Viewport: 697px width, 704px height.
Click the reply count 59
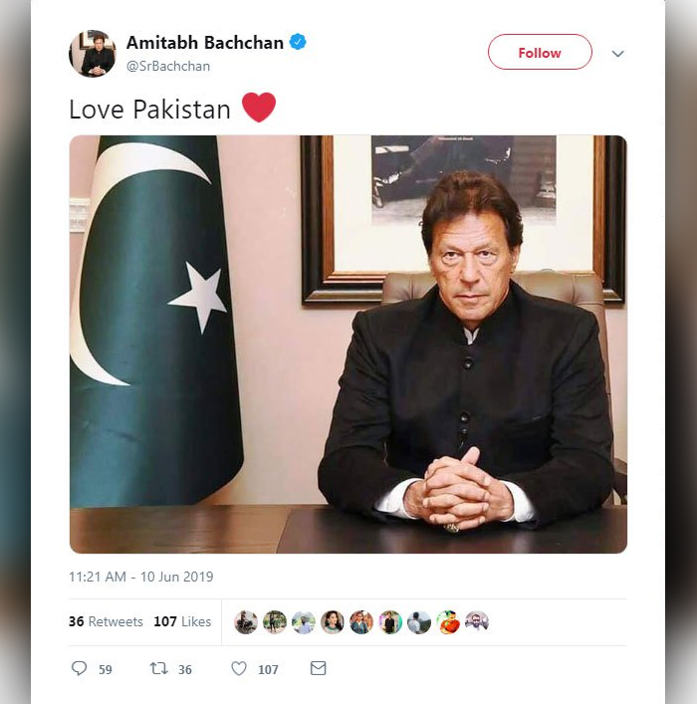pyautogui.click(x=106, y=670)
